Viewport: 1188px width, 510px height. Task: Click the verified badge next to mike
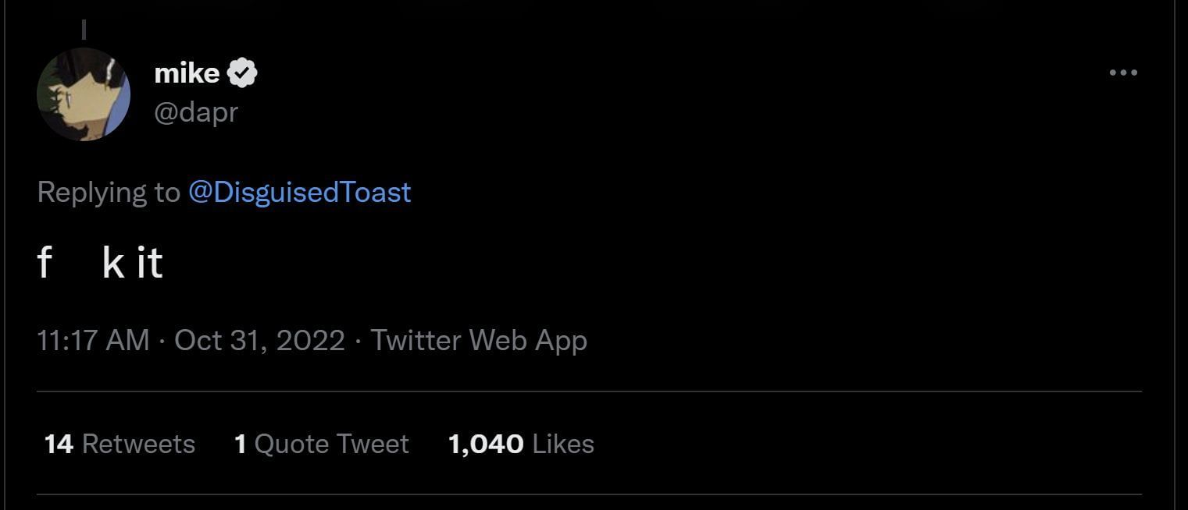coord(243,71)
